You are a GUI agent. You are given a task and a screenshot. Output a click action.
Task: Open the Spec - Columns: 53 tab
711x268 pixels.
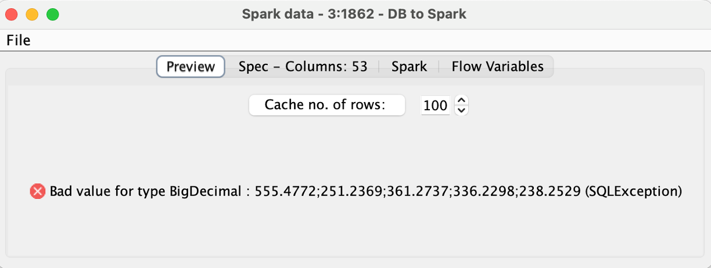tap(303, 67)
